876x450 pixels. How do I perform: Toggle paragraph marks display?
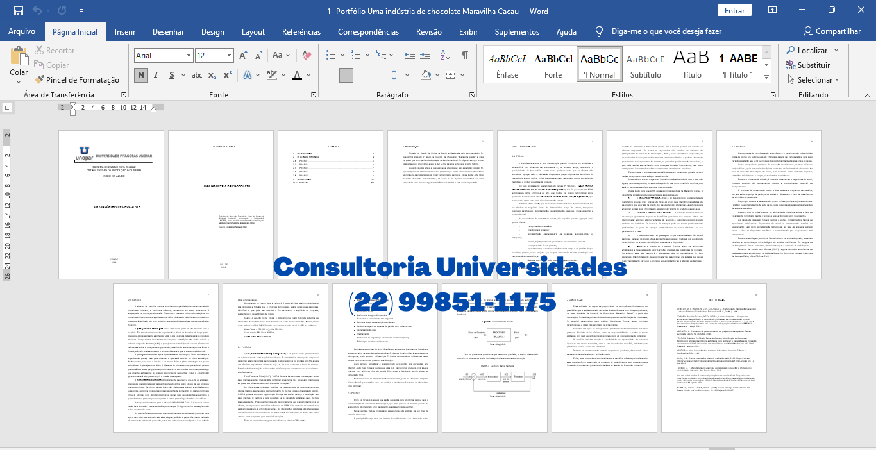point(464,55)
